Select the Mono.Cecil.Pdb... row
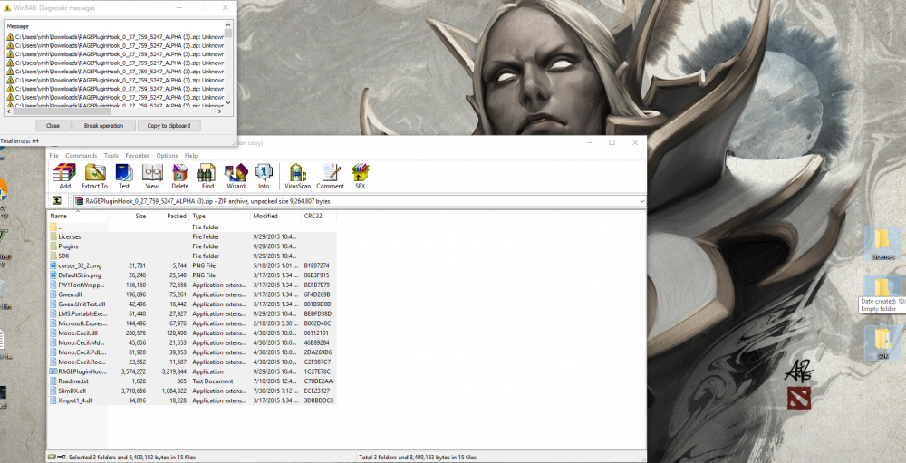906x463 pixels. point(193,352)
